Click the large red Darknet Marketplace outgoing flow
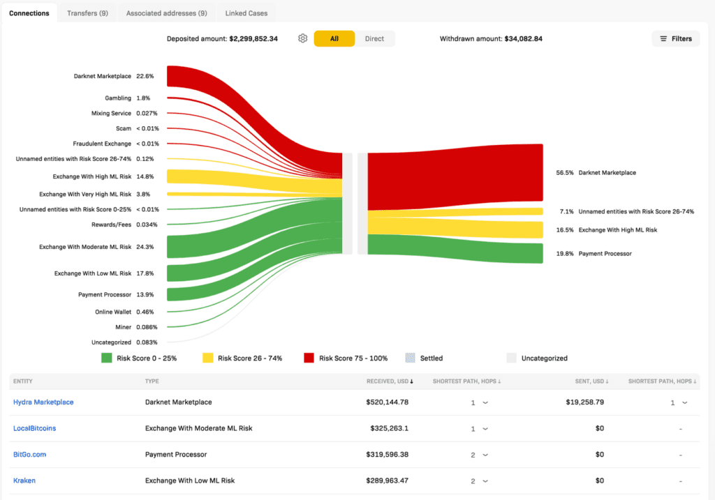 (455, 173)
